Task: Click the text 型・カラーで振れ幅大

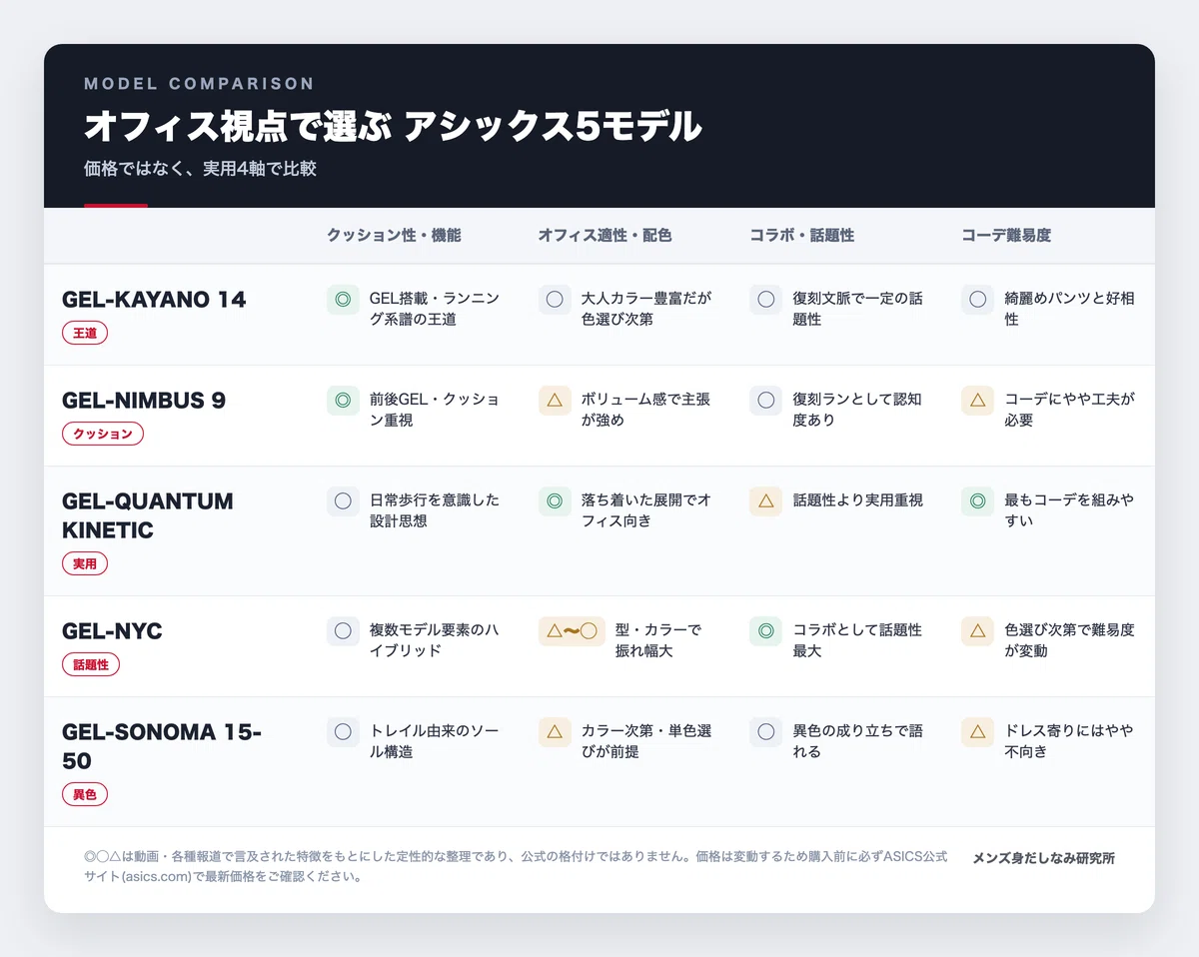Action: coord(658,640)
